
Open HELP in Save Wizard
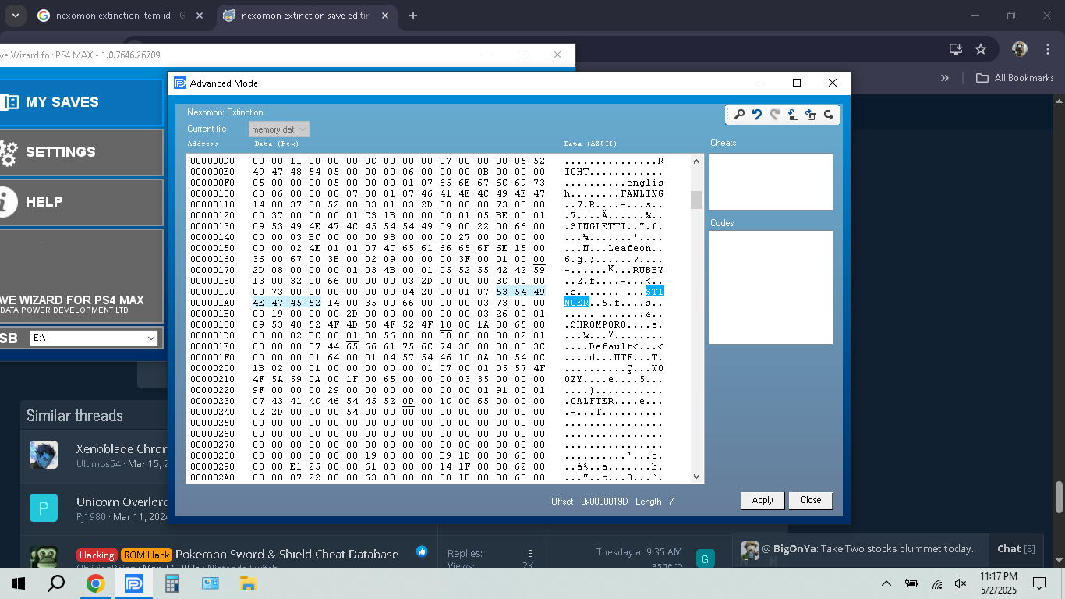pyautogui.click(x=81, y=202)
